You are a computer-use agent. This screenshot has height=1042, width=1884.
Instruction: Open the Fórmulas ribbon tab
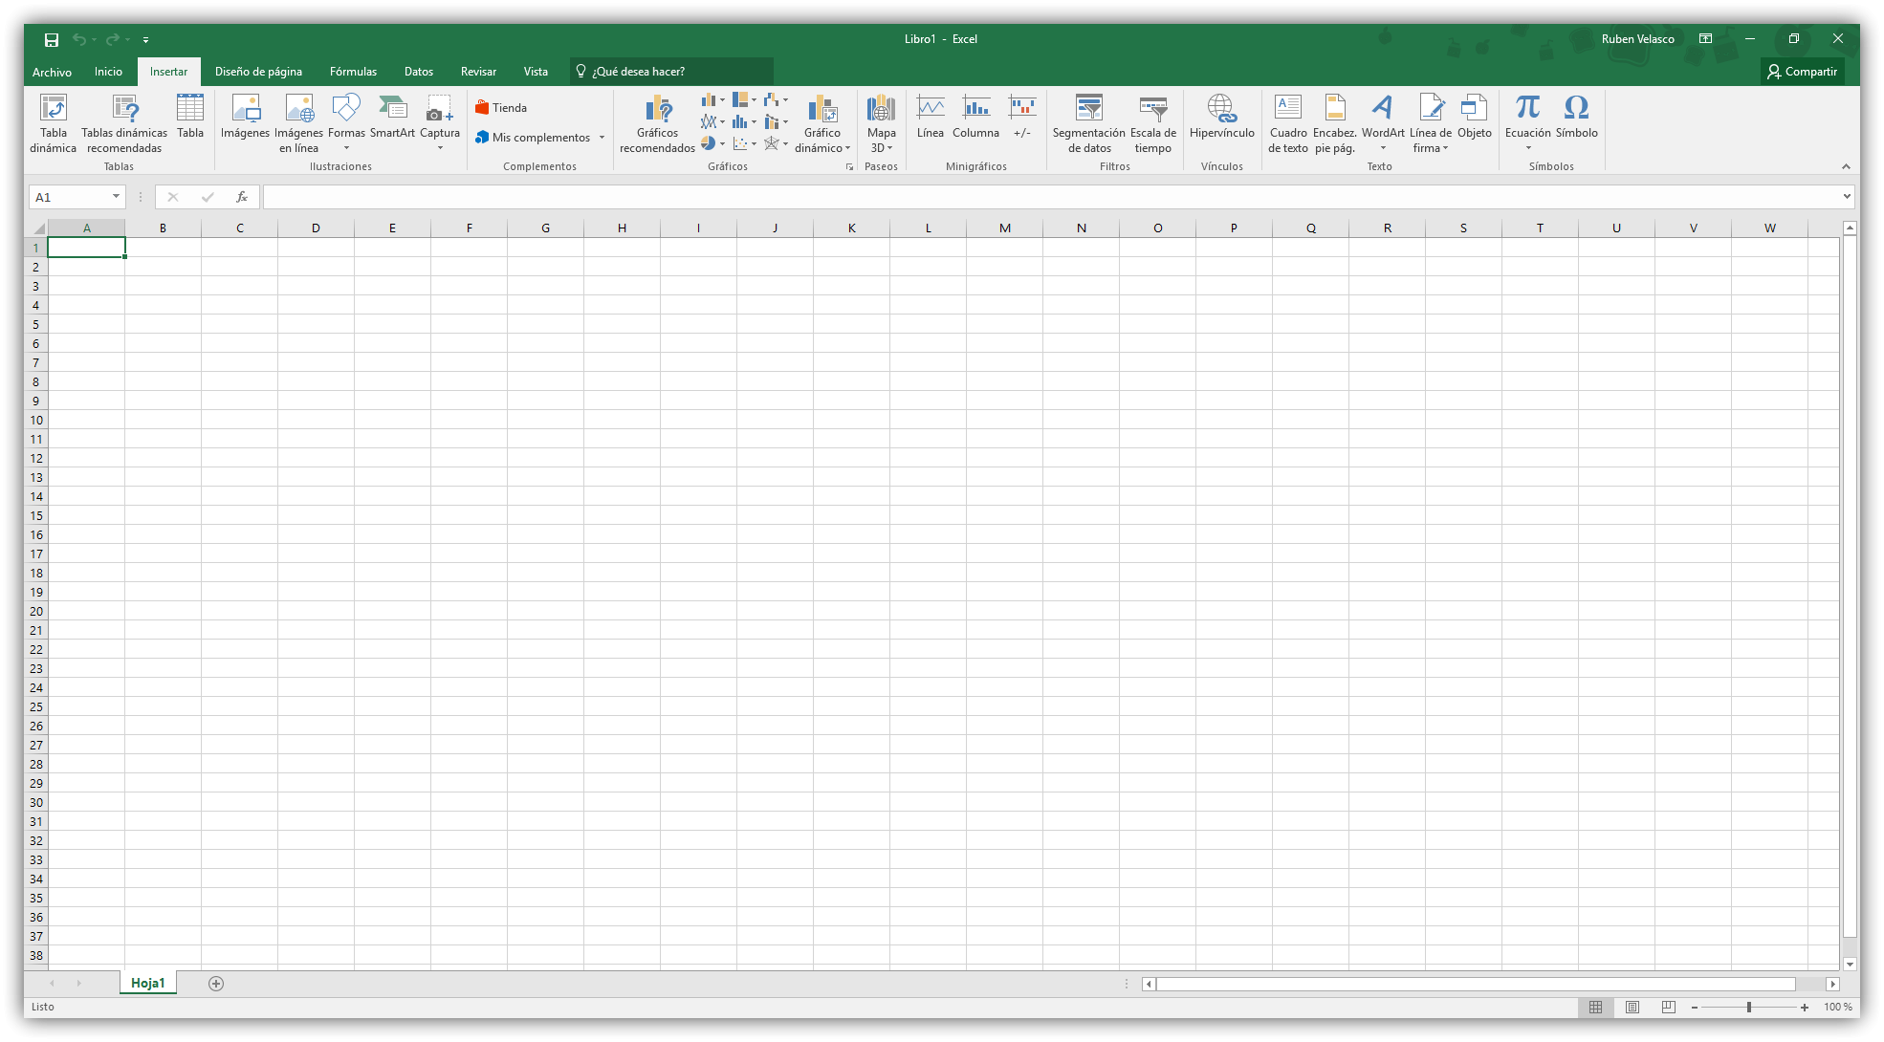coord(353,72)
